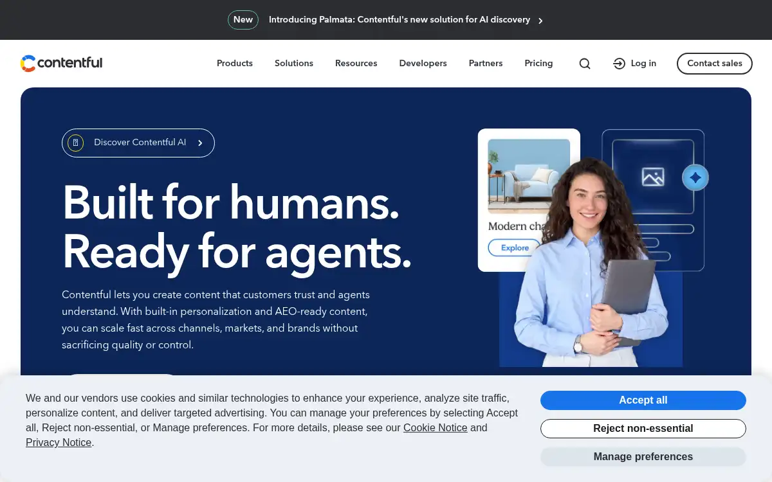
Task: Click the Explore button in sofa card
Action: [515, 247]
